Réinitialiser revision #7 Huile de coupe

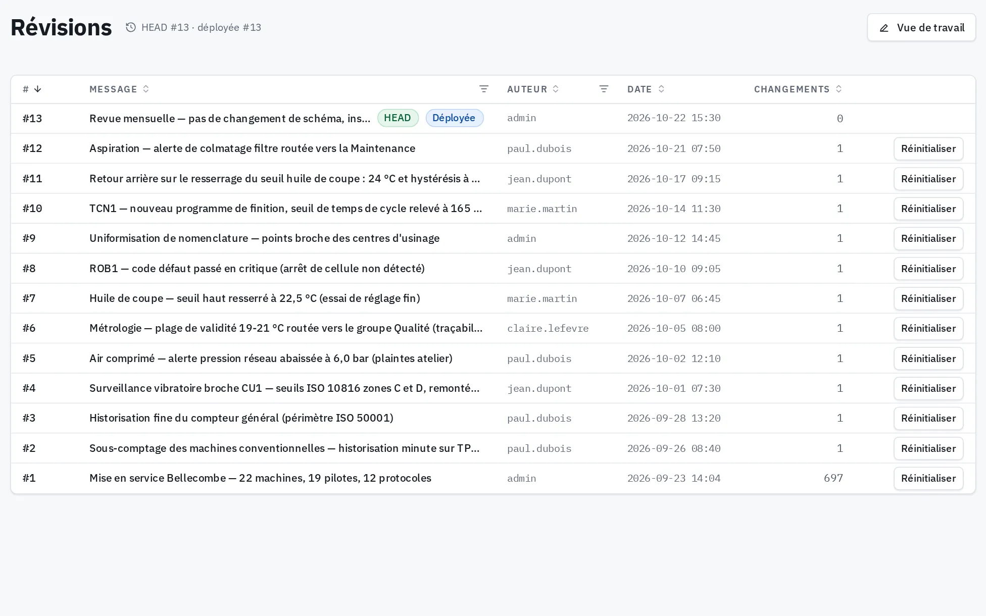(928, 298)
